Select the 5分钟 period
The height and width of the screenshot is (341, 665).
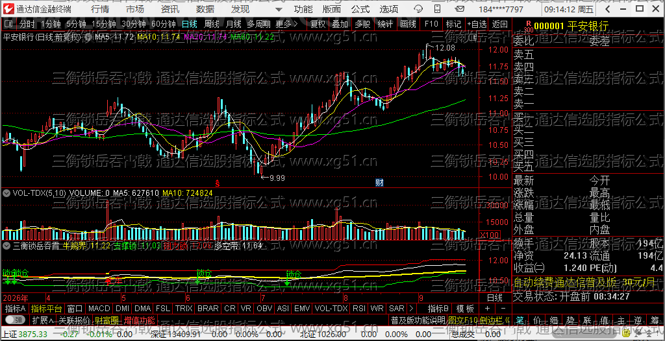(x=76, y=24)
